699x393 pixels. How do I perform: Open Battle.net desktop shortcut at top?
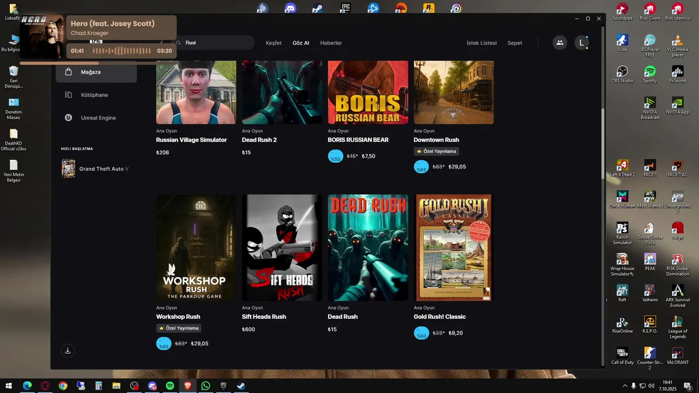(374, 8)
